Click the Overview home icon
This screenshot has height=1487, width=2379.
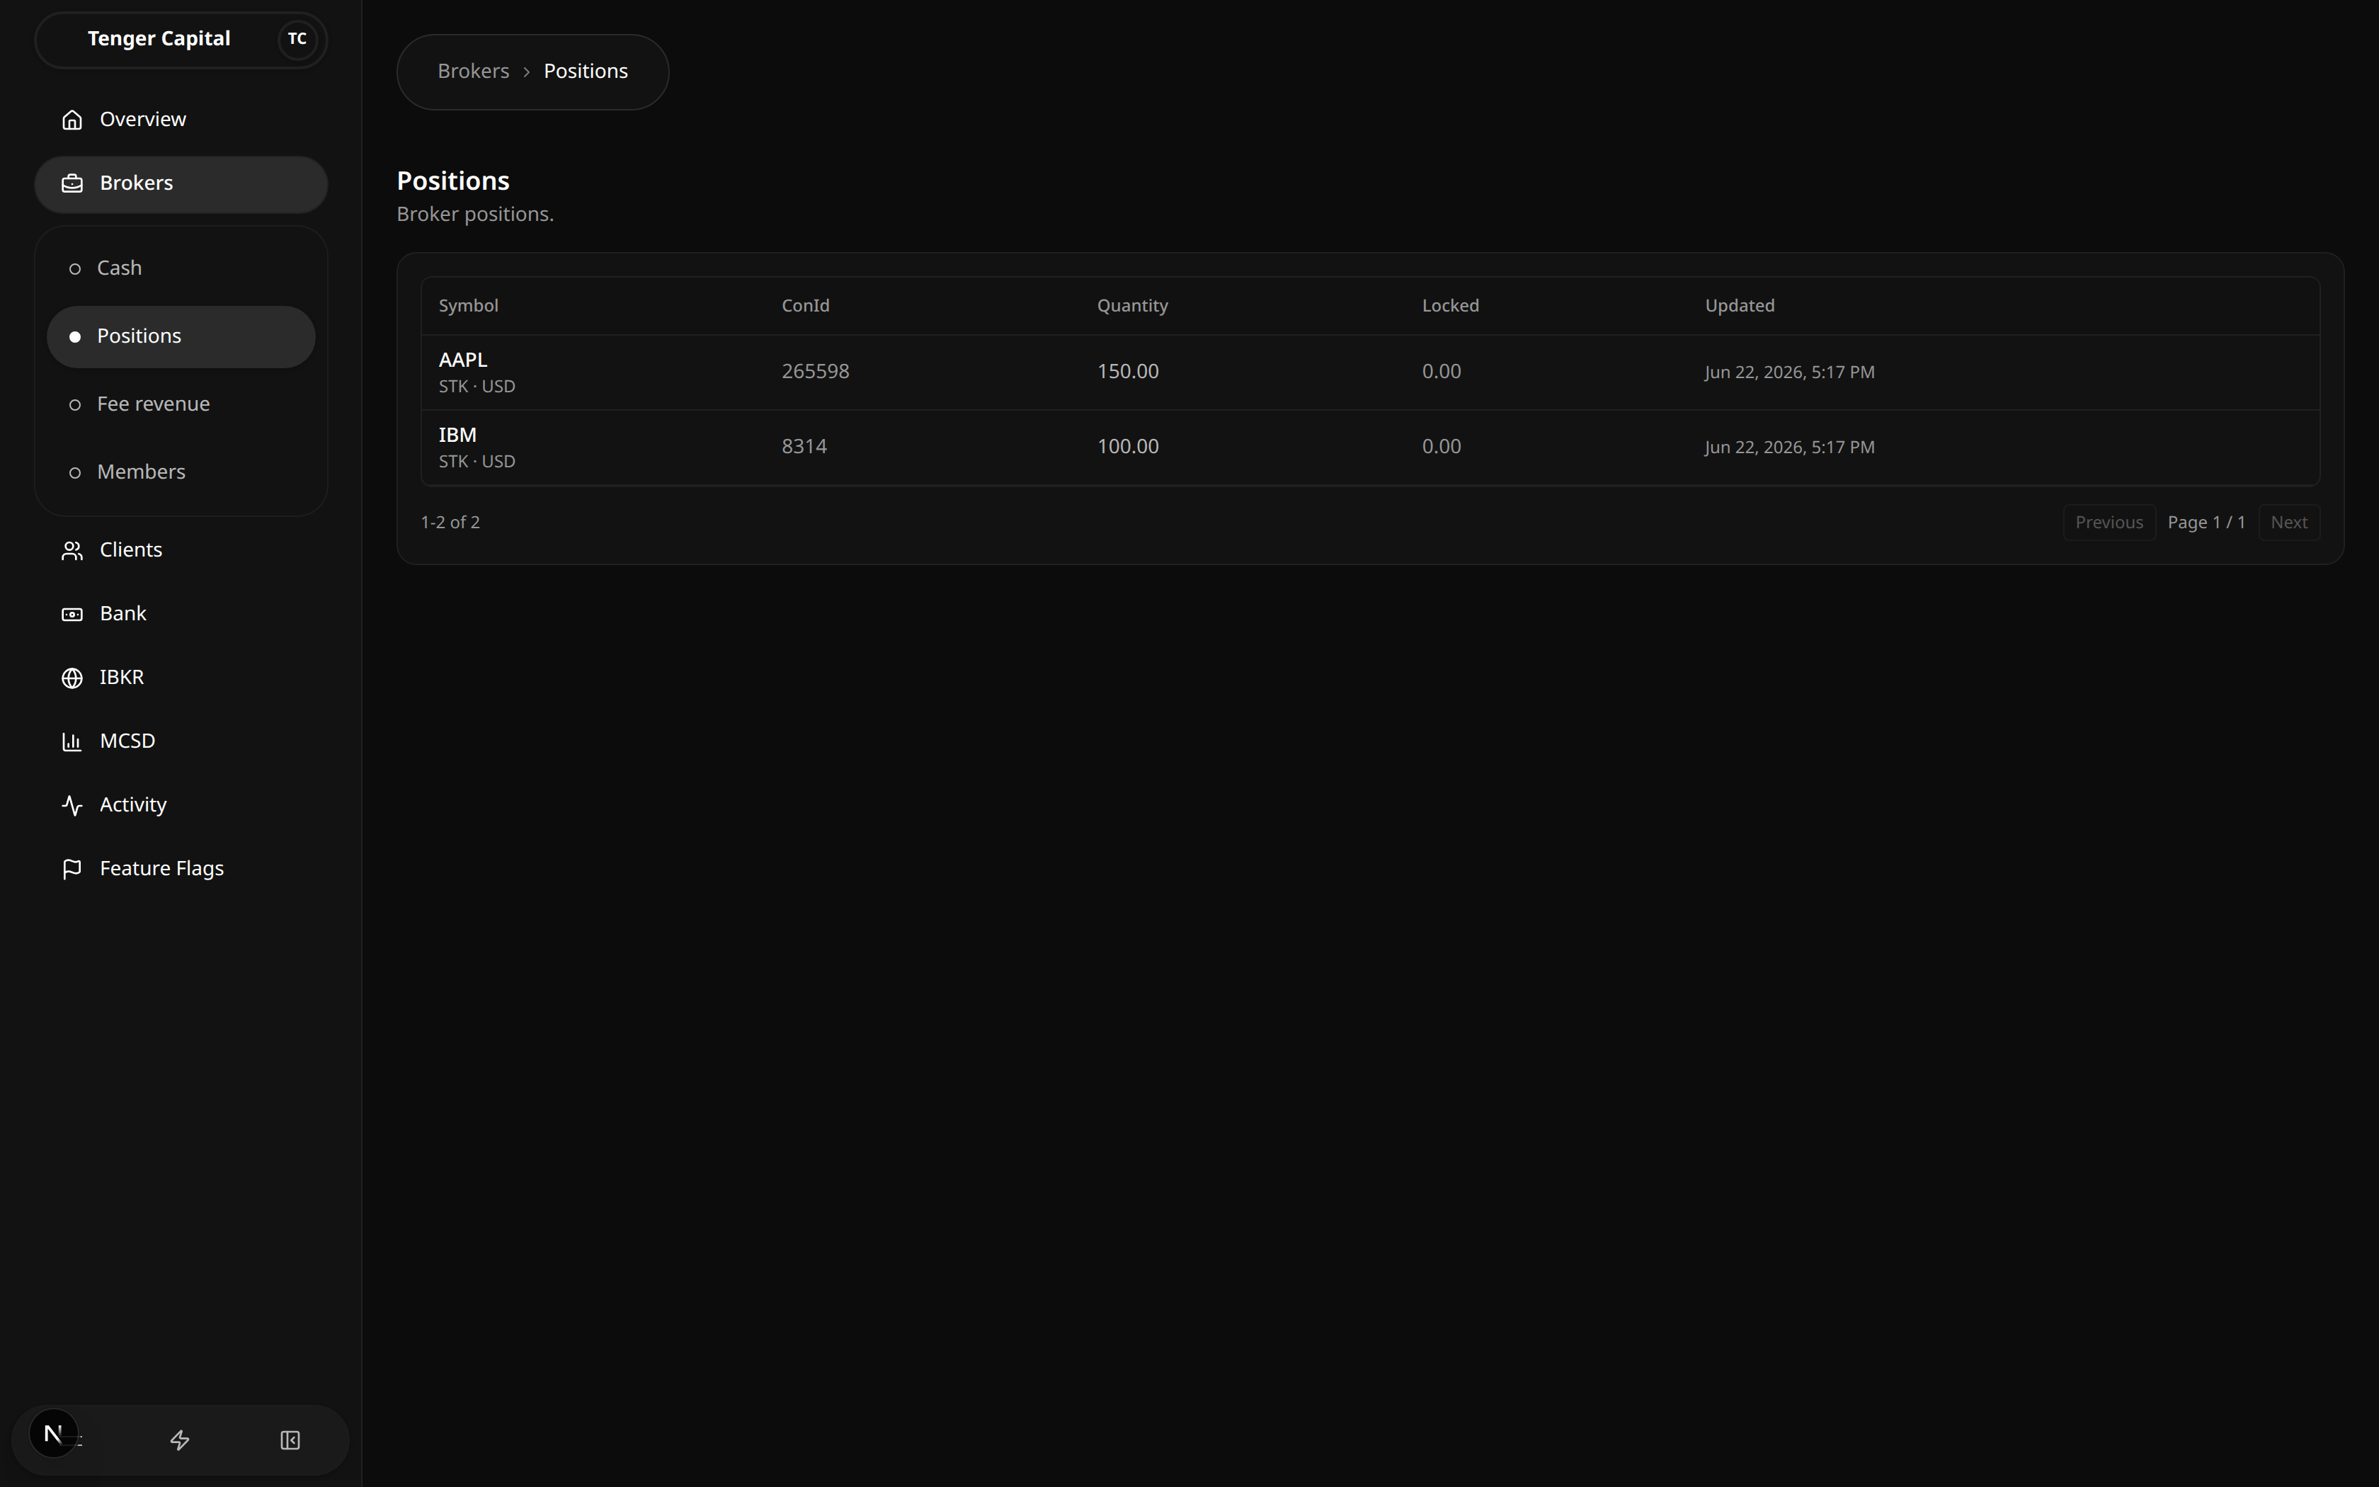coord(72,120)
